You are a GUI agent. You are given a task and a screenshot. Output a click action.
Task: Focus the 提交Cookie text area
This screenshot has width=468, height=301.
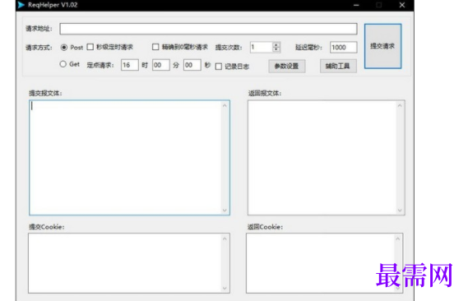tap(129, 263)
